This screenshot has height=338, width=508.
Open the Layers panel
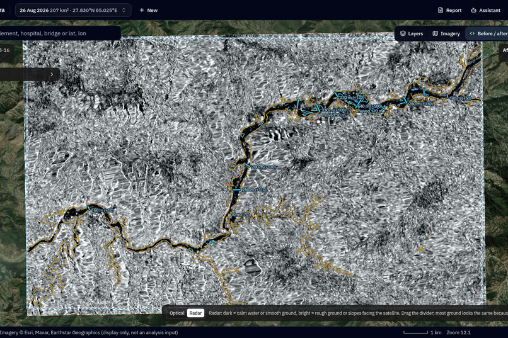(412, 33)
